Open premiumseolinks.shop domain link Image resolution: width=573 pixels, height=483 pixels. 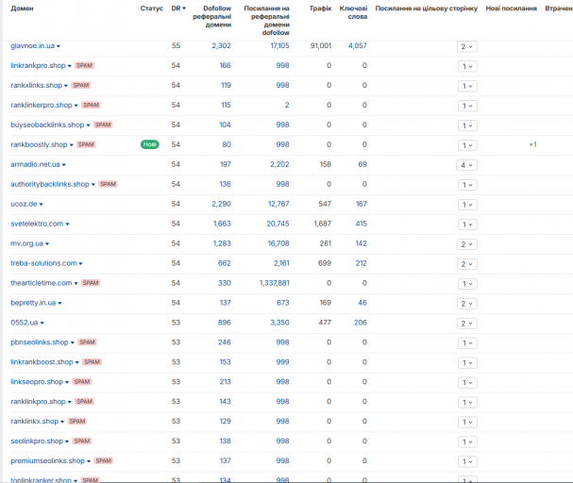point(47,460)
